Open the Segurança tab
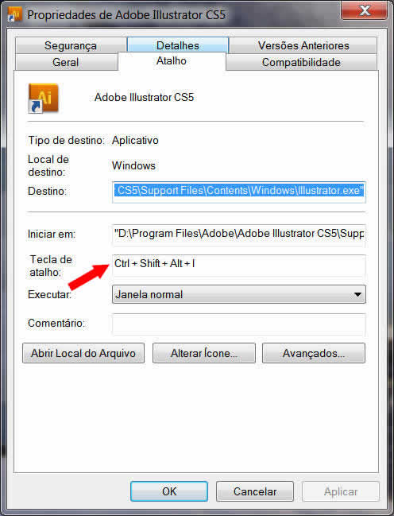Screen dimensions: 394x516 coord(71,45)
